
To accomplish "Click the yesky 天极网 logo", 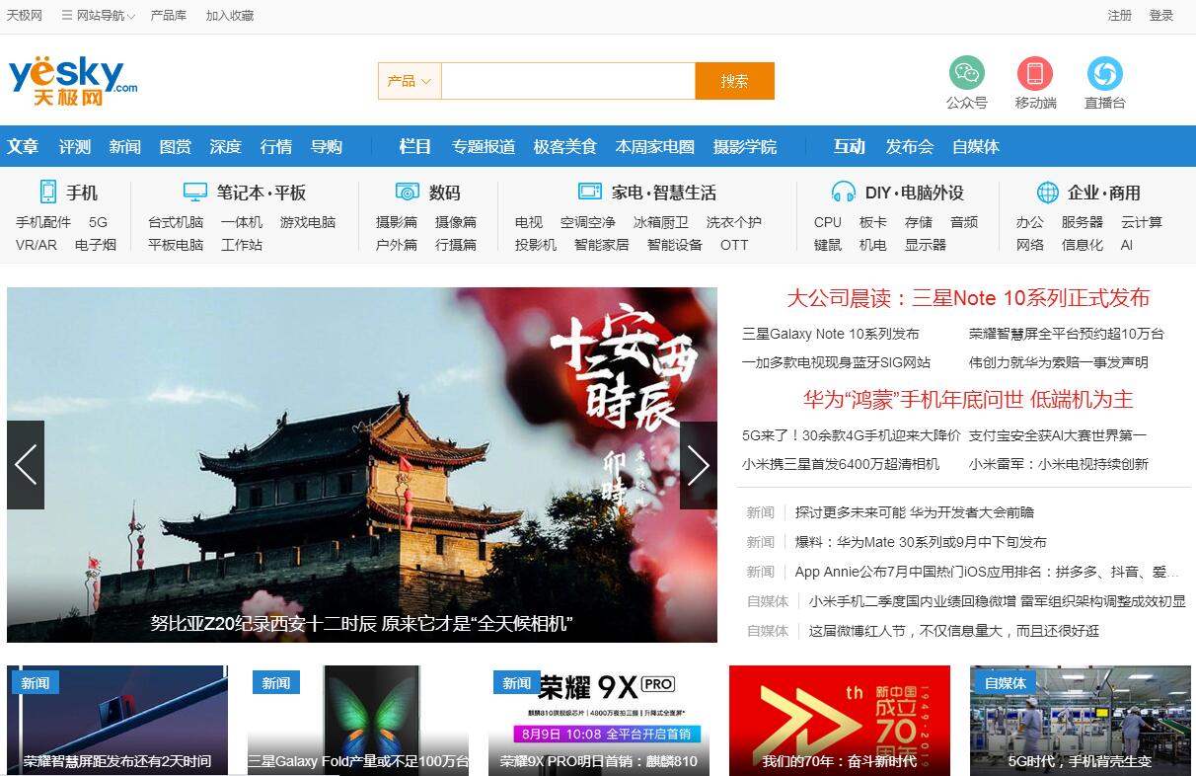I will pos(72,80).
